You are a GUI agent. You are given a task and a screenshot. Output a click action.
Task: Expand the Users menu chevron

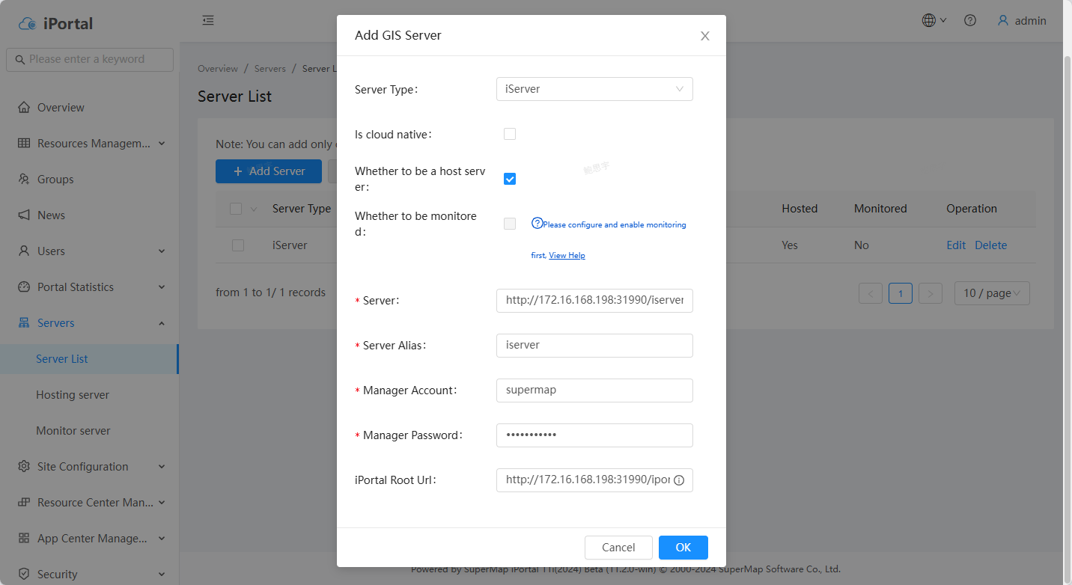coord(162,251)
